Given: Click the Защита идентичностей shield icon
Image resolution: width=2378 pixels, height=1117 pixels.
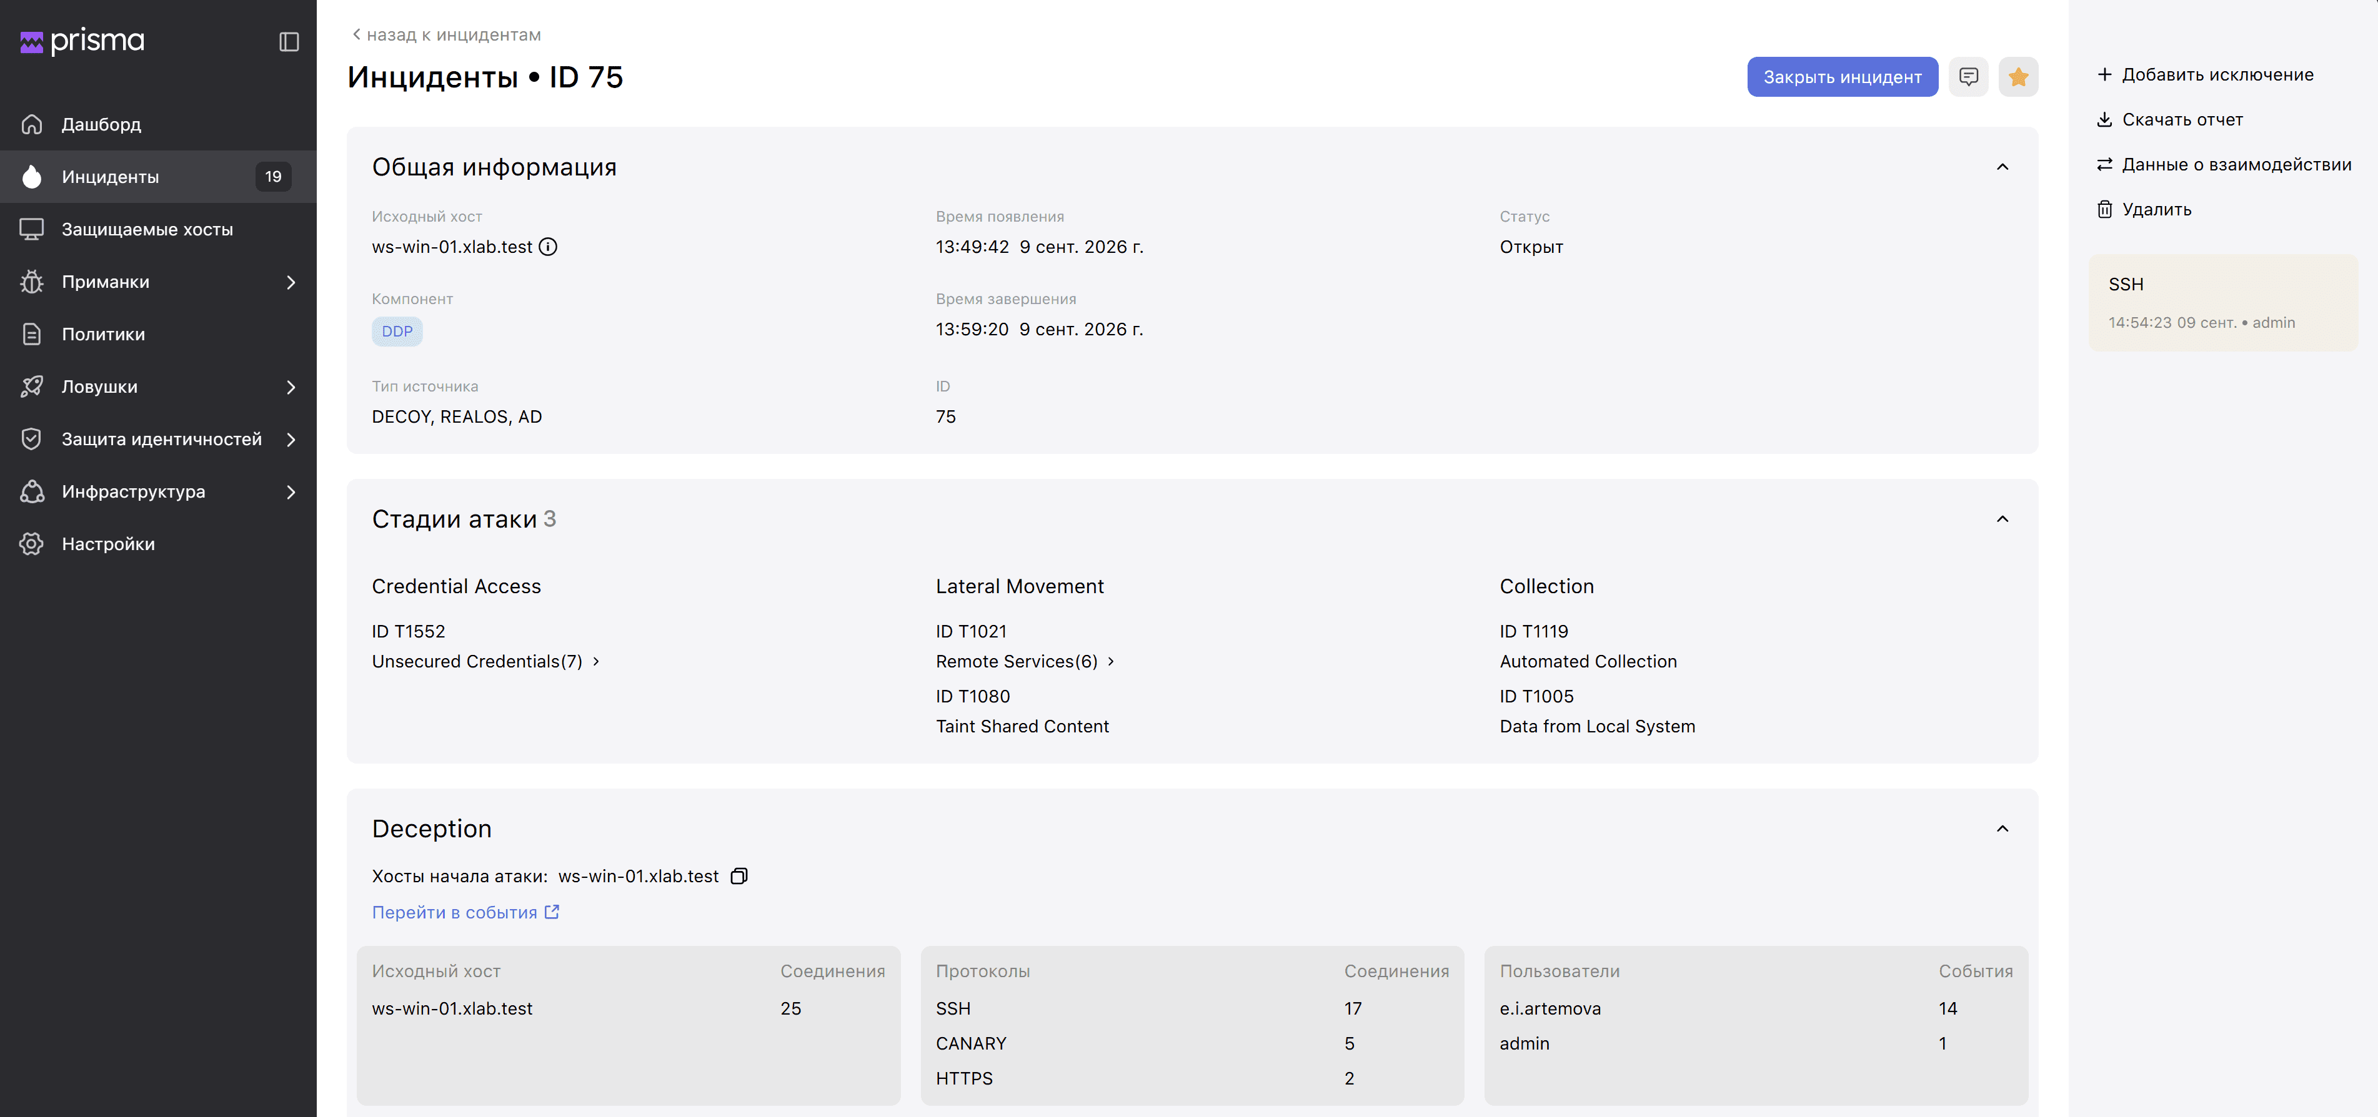Looking at the screenshot, I should [32, 439].
